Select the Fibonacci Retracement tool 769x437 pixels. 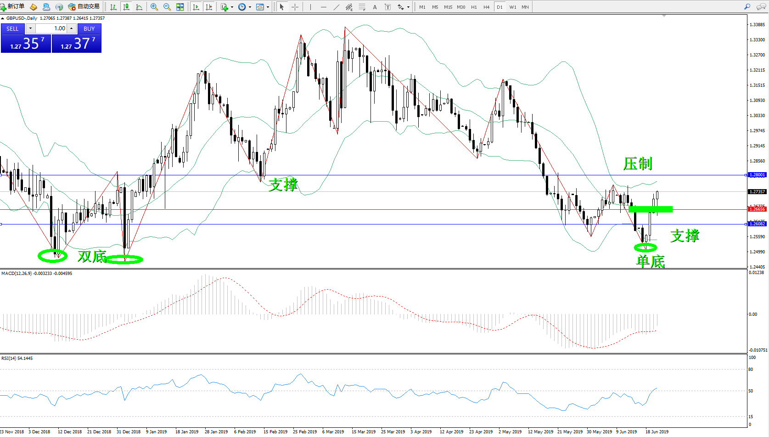(362, 7)
